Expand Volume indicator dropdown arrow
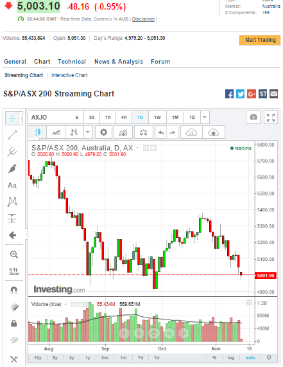The image size is (283, 367). [65, 304]
